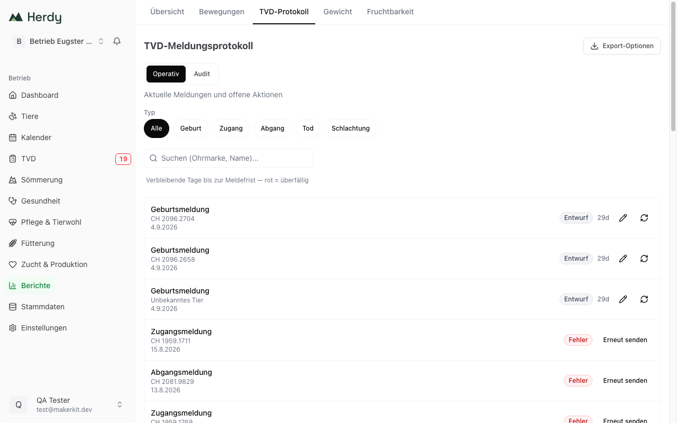Filter type by Geburt
677x423 pixels.
pyautogui.click(x=191, y=128)
